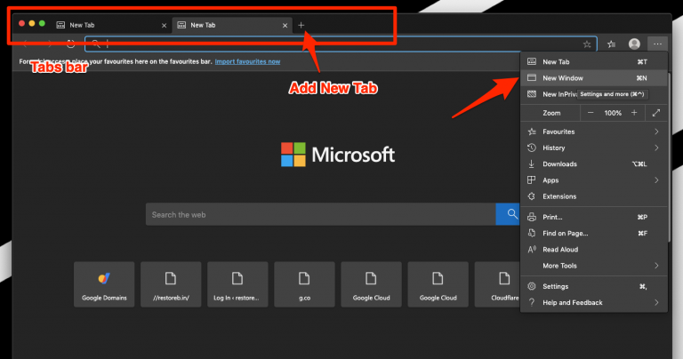Viewport: 683px width, 359px height.
Task: Click the Extensions puzzle icon
Action: [x=532, y=196]
